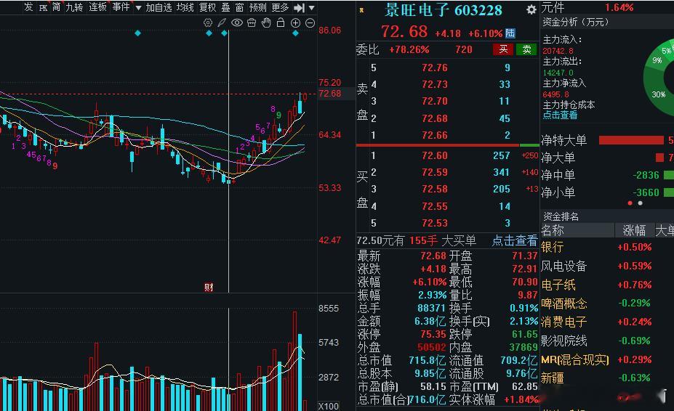Click the 资金分析（万元） header
Viewport: 674px width, 411px height.
(575, 22)
